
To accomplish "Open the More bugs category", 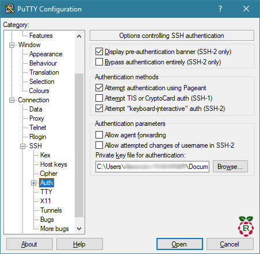I will pyautogui.click(x=55, y=229).
